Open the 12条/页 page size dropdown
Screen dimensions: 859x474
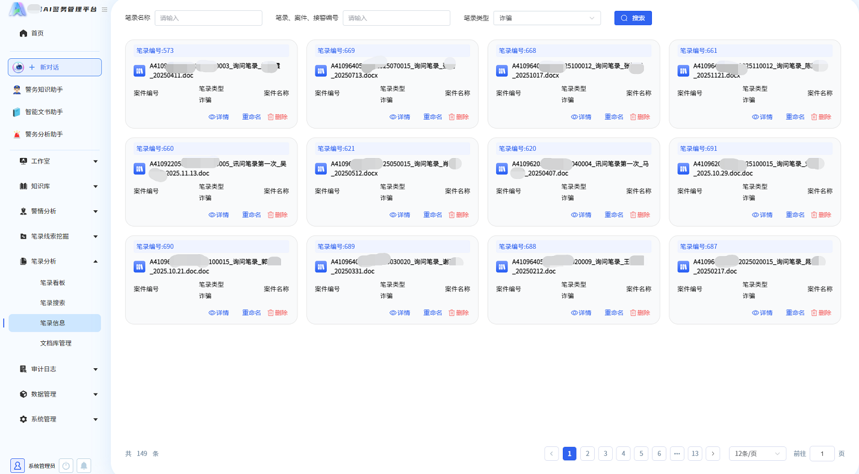pyautogui.click(x=757, y=454)
